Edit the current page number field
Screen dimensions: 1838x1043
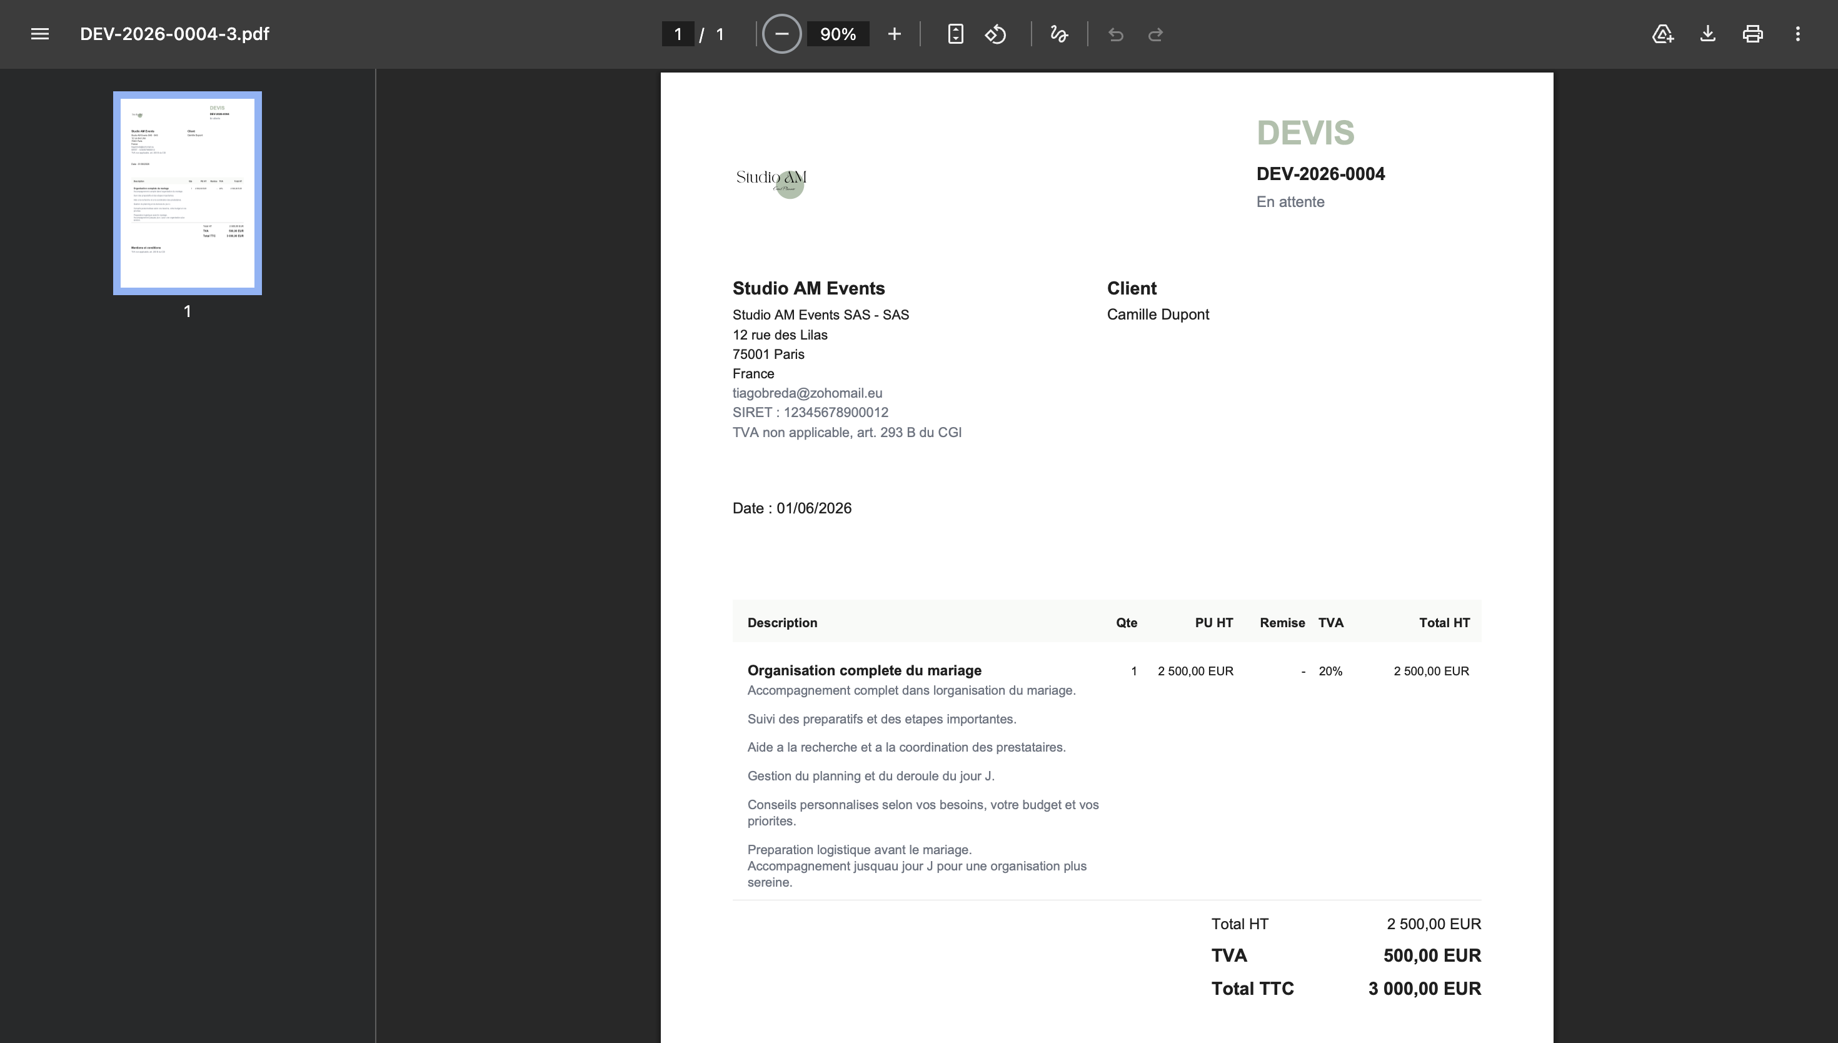pos(678,34)
